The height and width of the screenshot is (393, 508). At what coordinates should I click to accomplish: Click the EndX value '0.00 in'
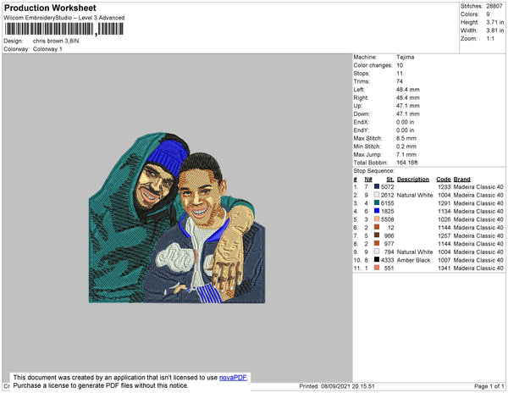coord(405,122)
